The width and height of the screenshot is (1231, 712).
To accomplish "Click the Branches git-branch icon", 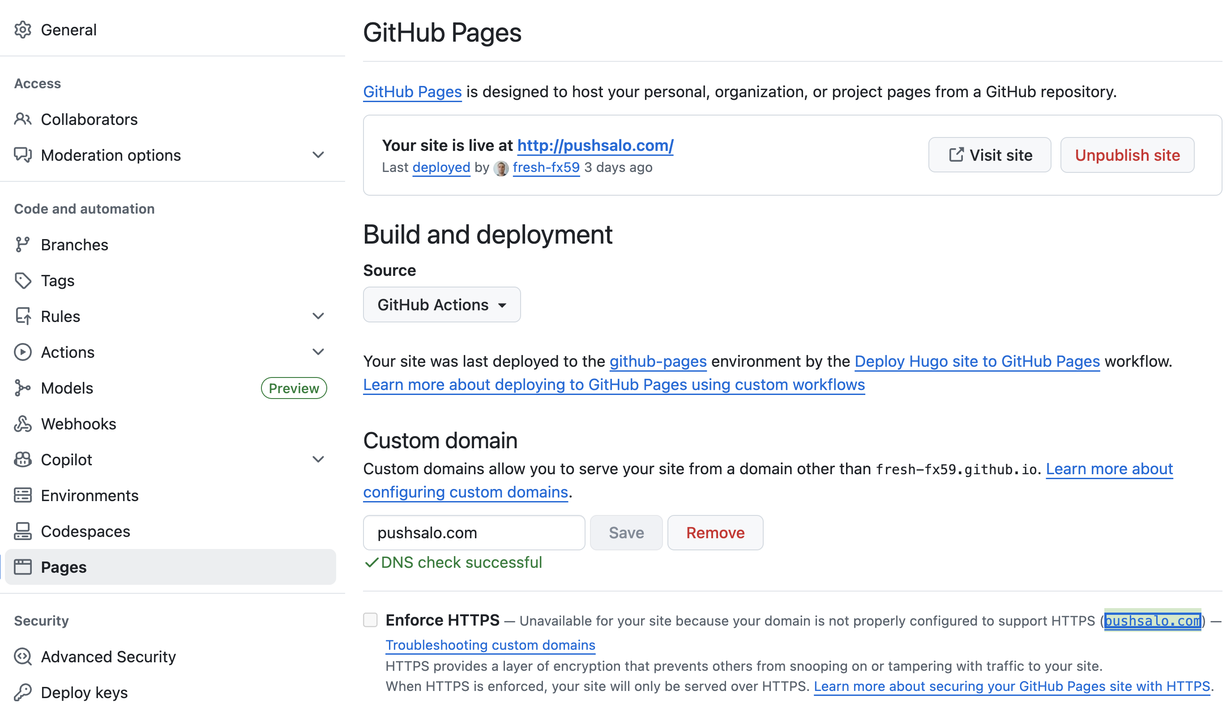I will [x=22, y=244].
